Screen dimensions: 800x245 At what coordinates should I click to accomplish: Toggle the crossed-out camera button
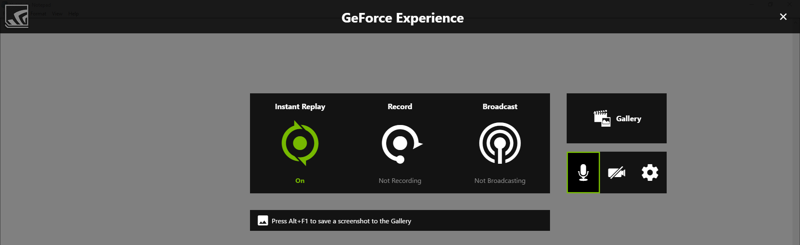617,172
